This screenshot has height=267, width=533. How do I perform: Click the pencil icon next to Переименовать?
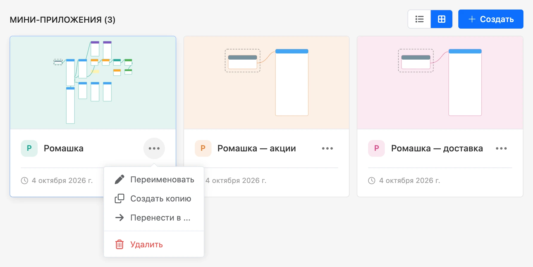[120, 179]
